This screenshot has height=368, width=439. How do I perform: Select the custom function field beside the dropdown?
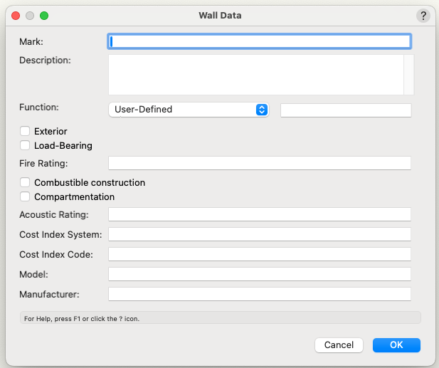pos(346,110)
